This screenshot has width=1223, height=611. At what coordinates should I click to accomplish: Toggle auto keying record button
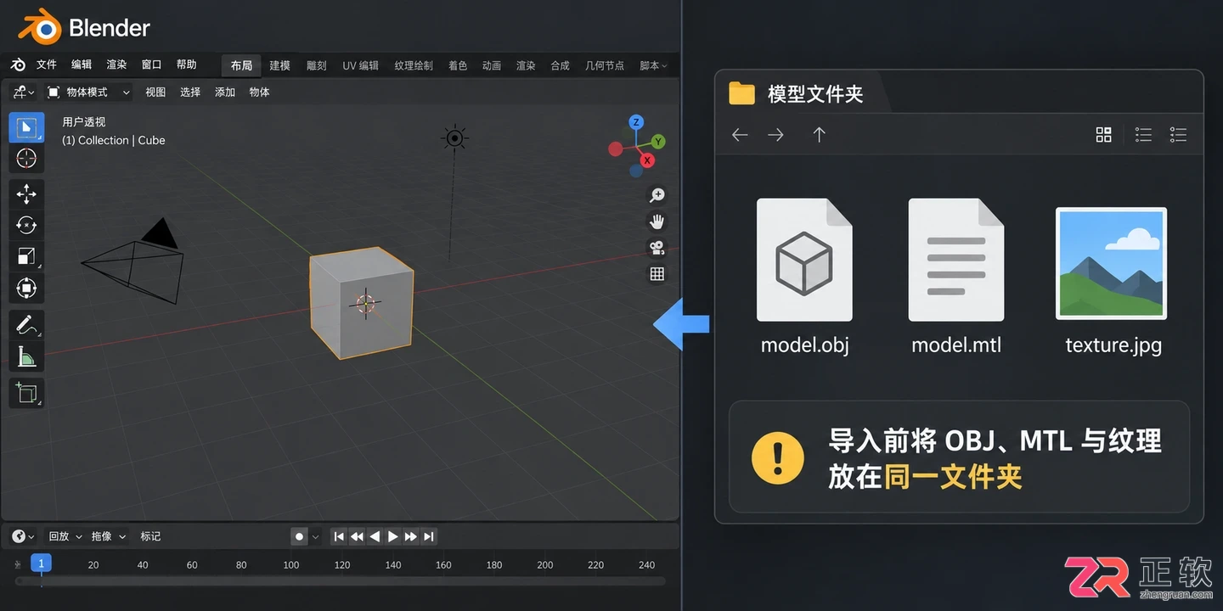299,536
